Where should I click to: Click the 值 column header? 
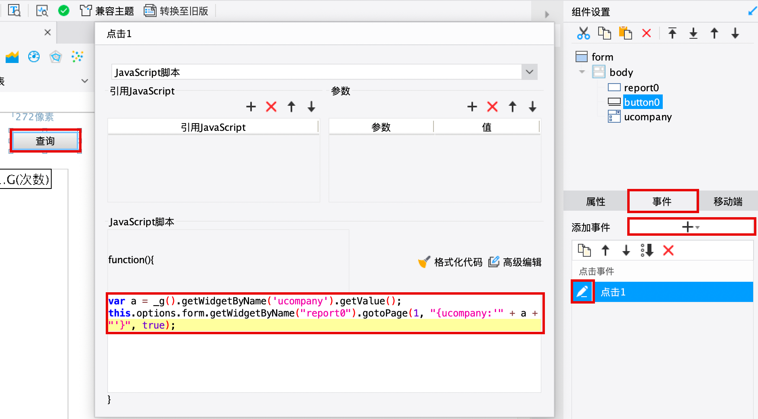pos(487,127)
